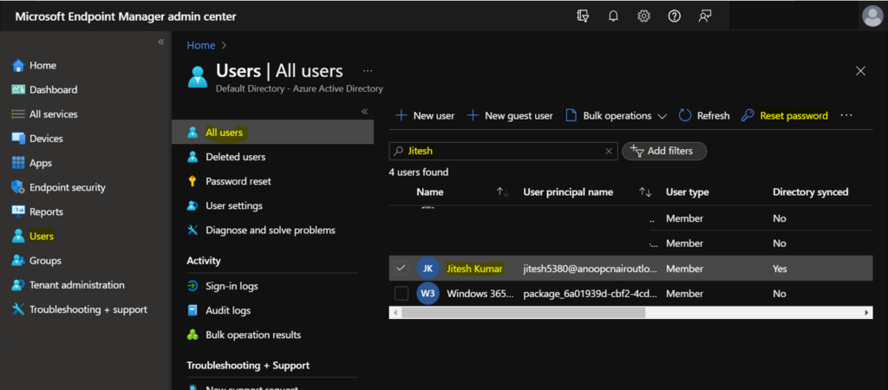Close the Users blade with X

[x=860, y=71]
